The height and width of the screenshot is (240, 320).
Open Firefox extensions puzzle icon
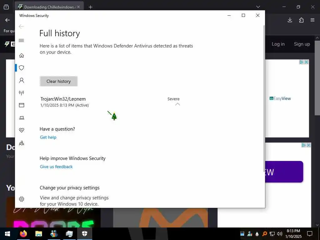(301, 20)
